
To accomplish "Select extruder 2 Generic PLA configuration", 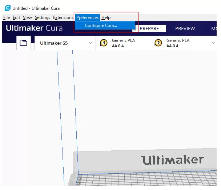I will tap(172, 43).
